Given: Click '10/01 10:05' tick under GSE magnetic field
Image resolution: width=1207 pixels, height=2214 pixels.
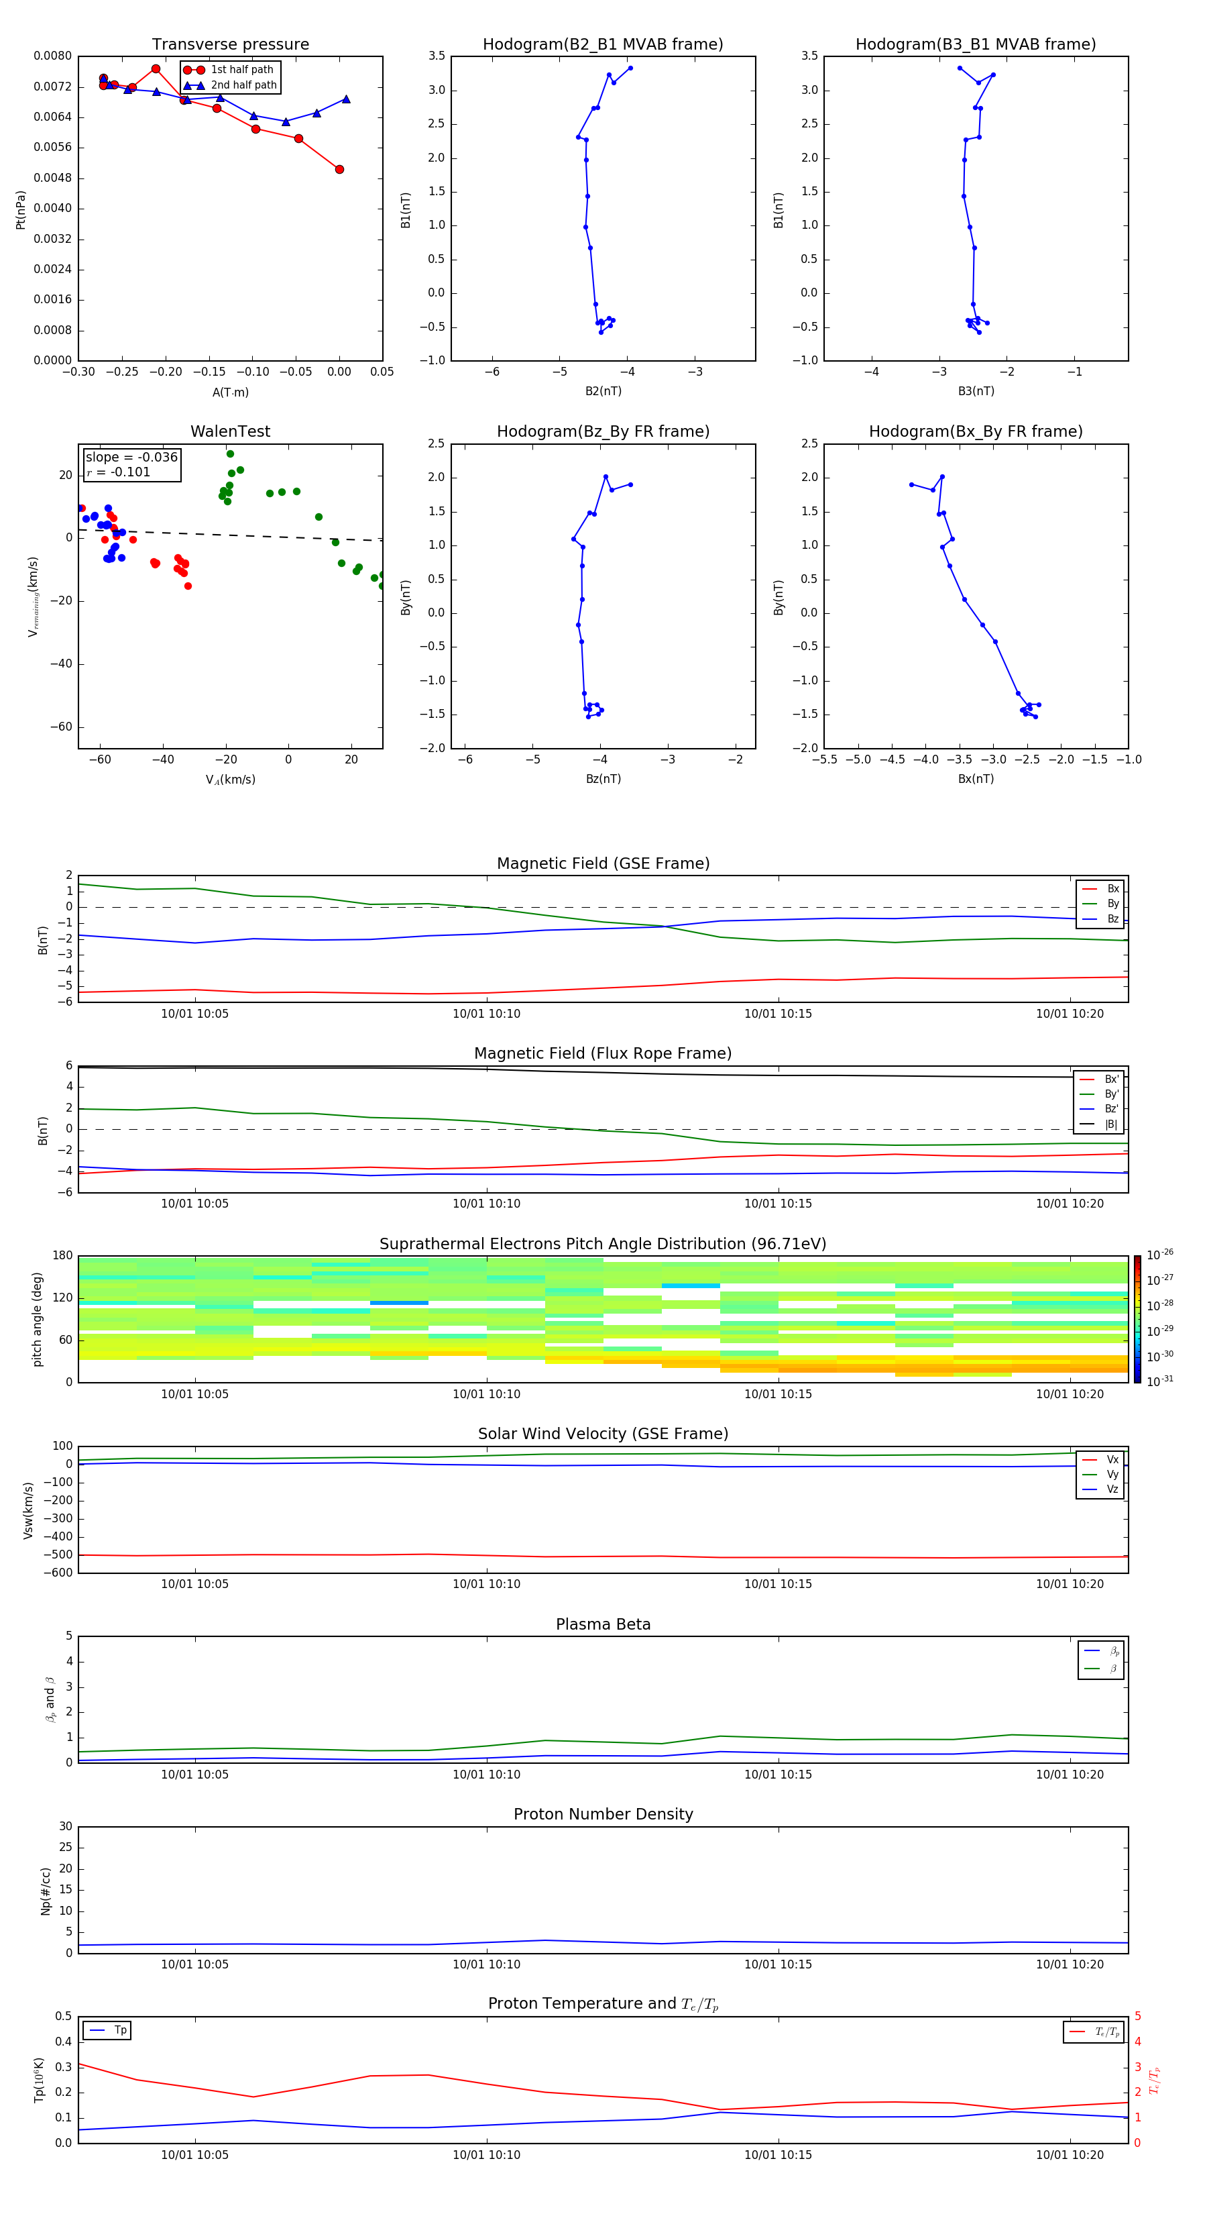Looking at the screenshot, I should tap(195, 1014).
